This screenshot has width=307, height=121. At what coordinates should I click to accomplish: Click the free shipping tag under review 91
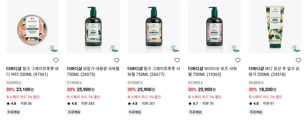[256, 112]
